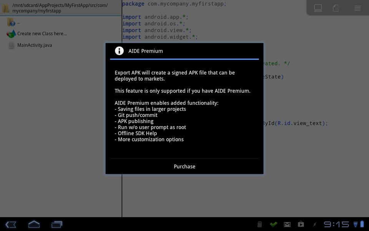
Task: Click the file/document icon in top toolbar
Action: [336, 8]
